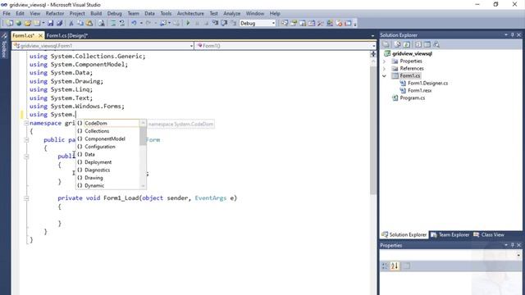Click the Cut scissors icon
525x295 pixels.
[71, 23]
